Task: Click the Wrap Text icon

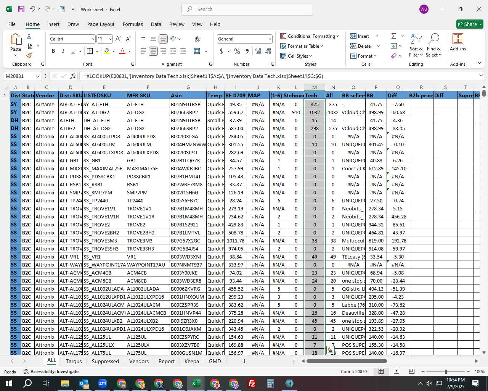Action: coord(197,39)
